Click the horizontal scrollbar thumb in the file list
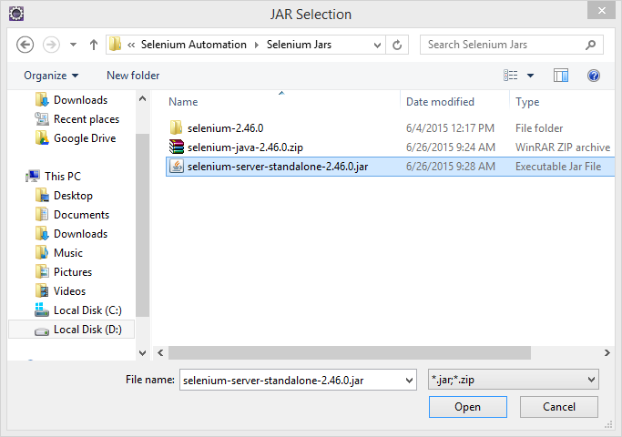This screenshot has width=622, height=437. [x=350, y=352]
